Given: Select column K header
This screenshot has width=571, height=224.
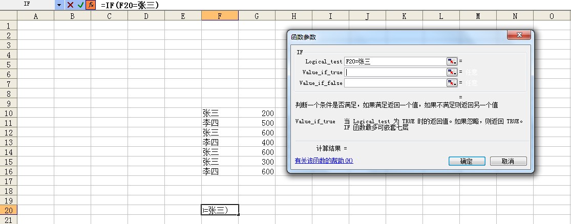Looking at the screenshot, I should [404, 16].
